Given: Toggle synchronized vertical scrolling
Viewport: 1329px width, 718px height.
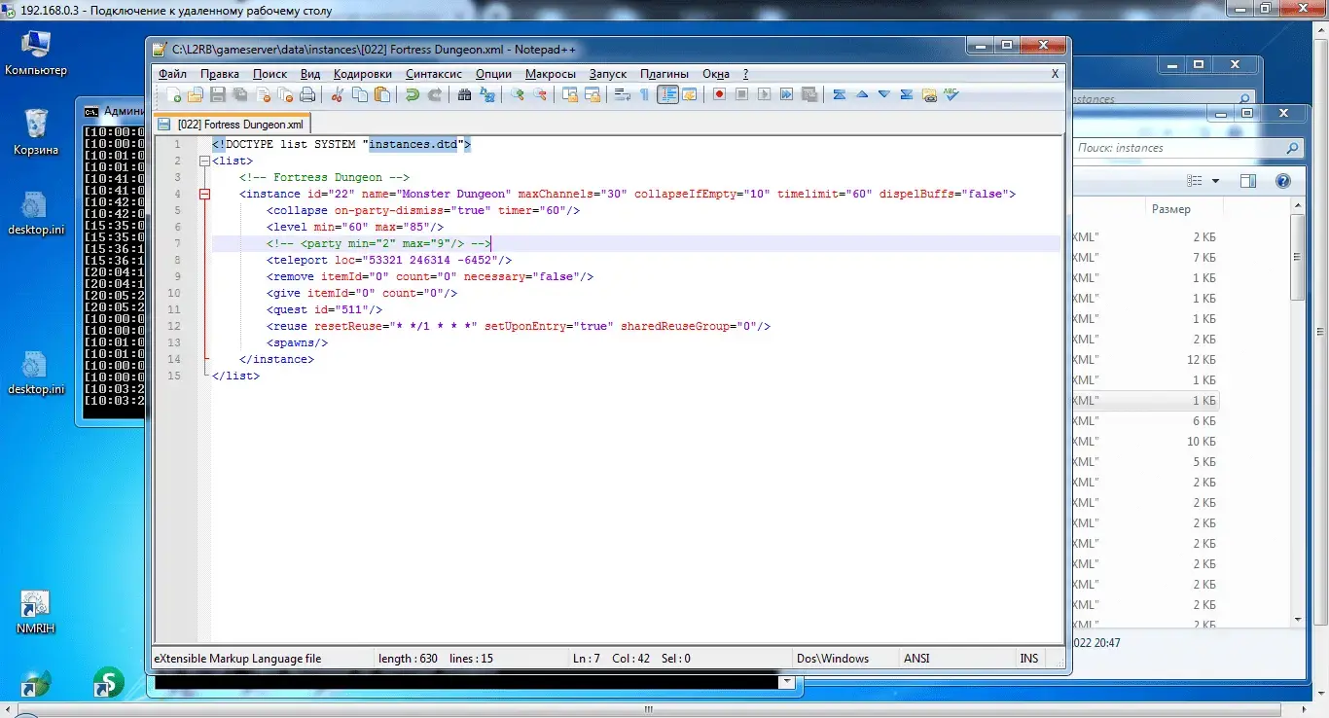Looking at the screenshot, I should 569,94.
